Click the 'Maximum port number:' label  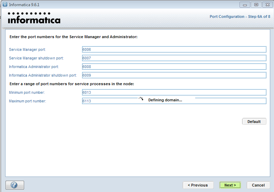[28, 101]
